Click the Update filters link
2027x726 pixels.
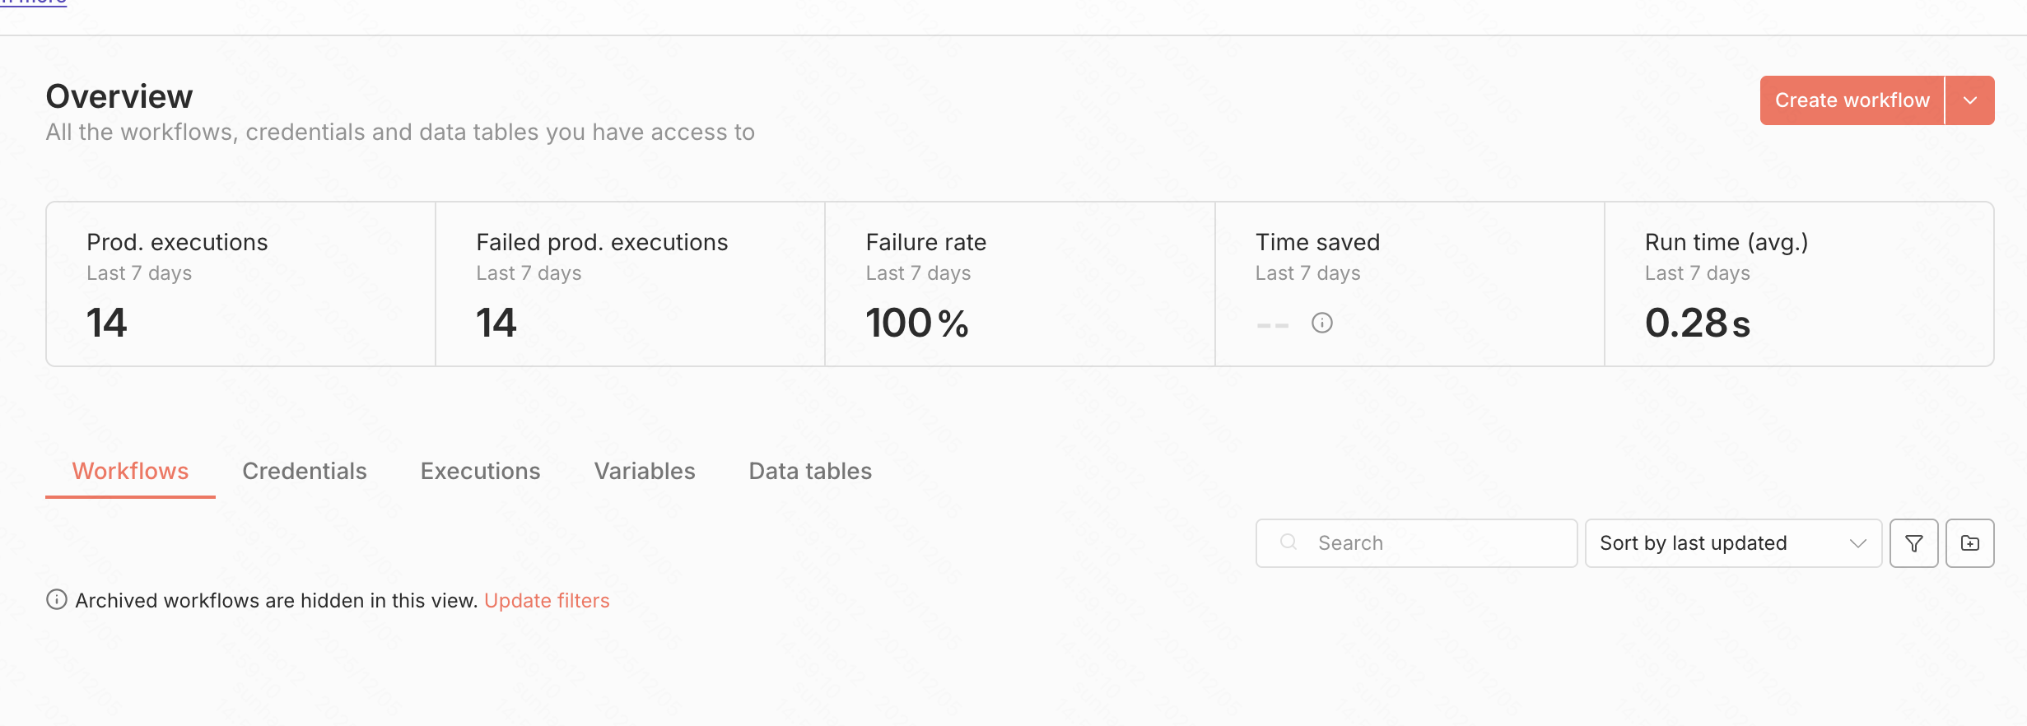click(x=547, y=601)
